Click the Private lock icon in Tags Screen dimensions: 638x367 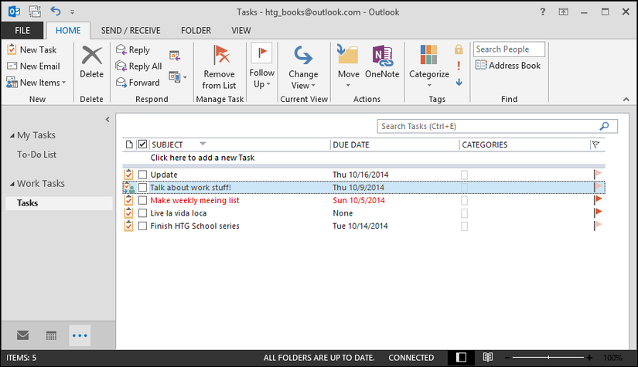(459, 49)
